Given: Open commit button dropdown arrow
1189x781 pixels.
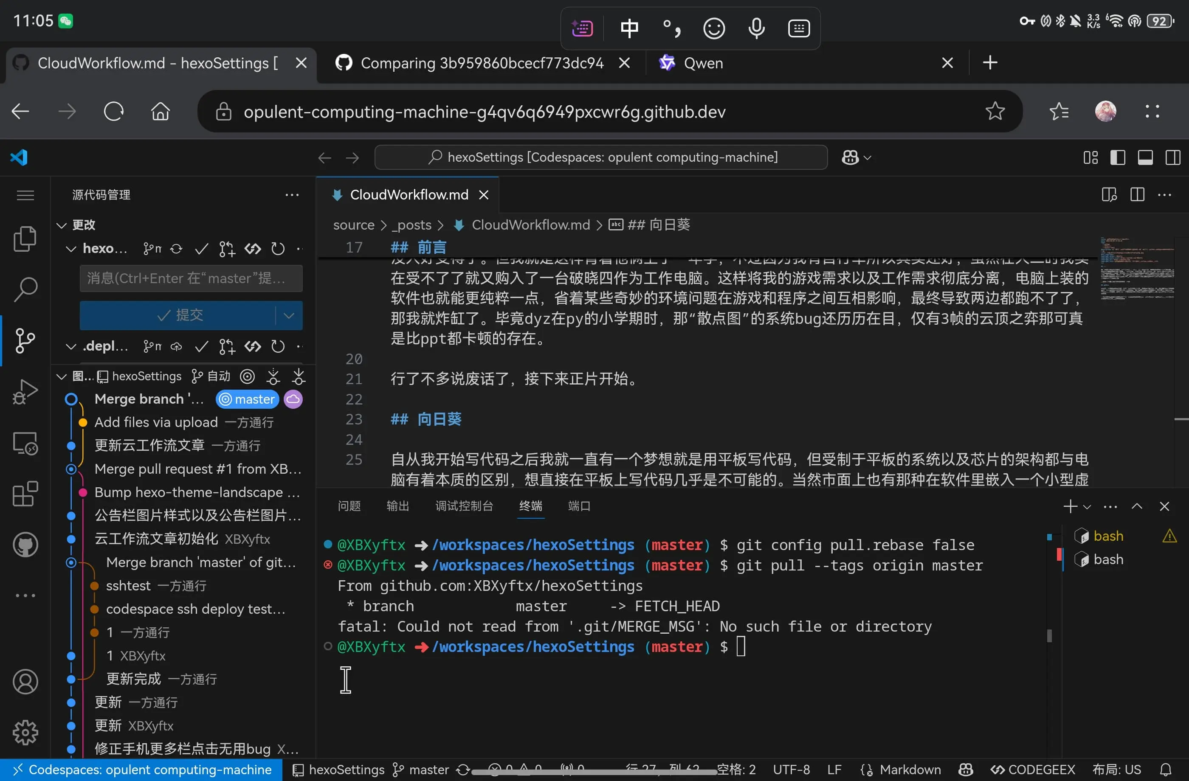Looking at the screenshot, I should pyautogui.click(x=289, y=315).
